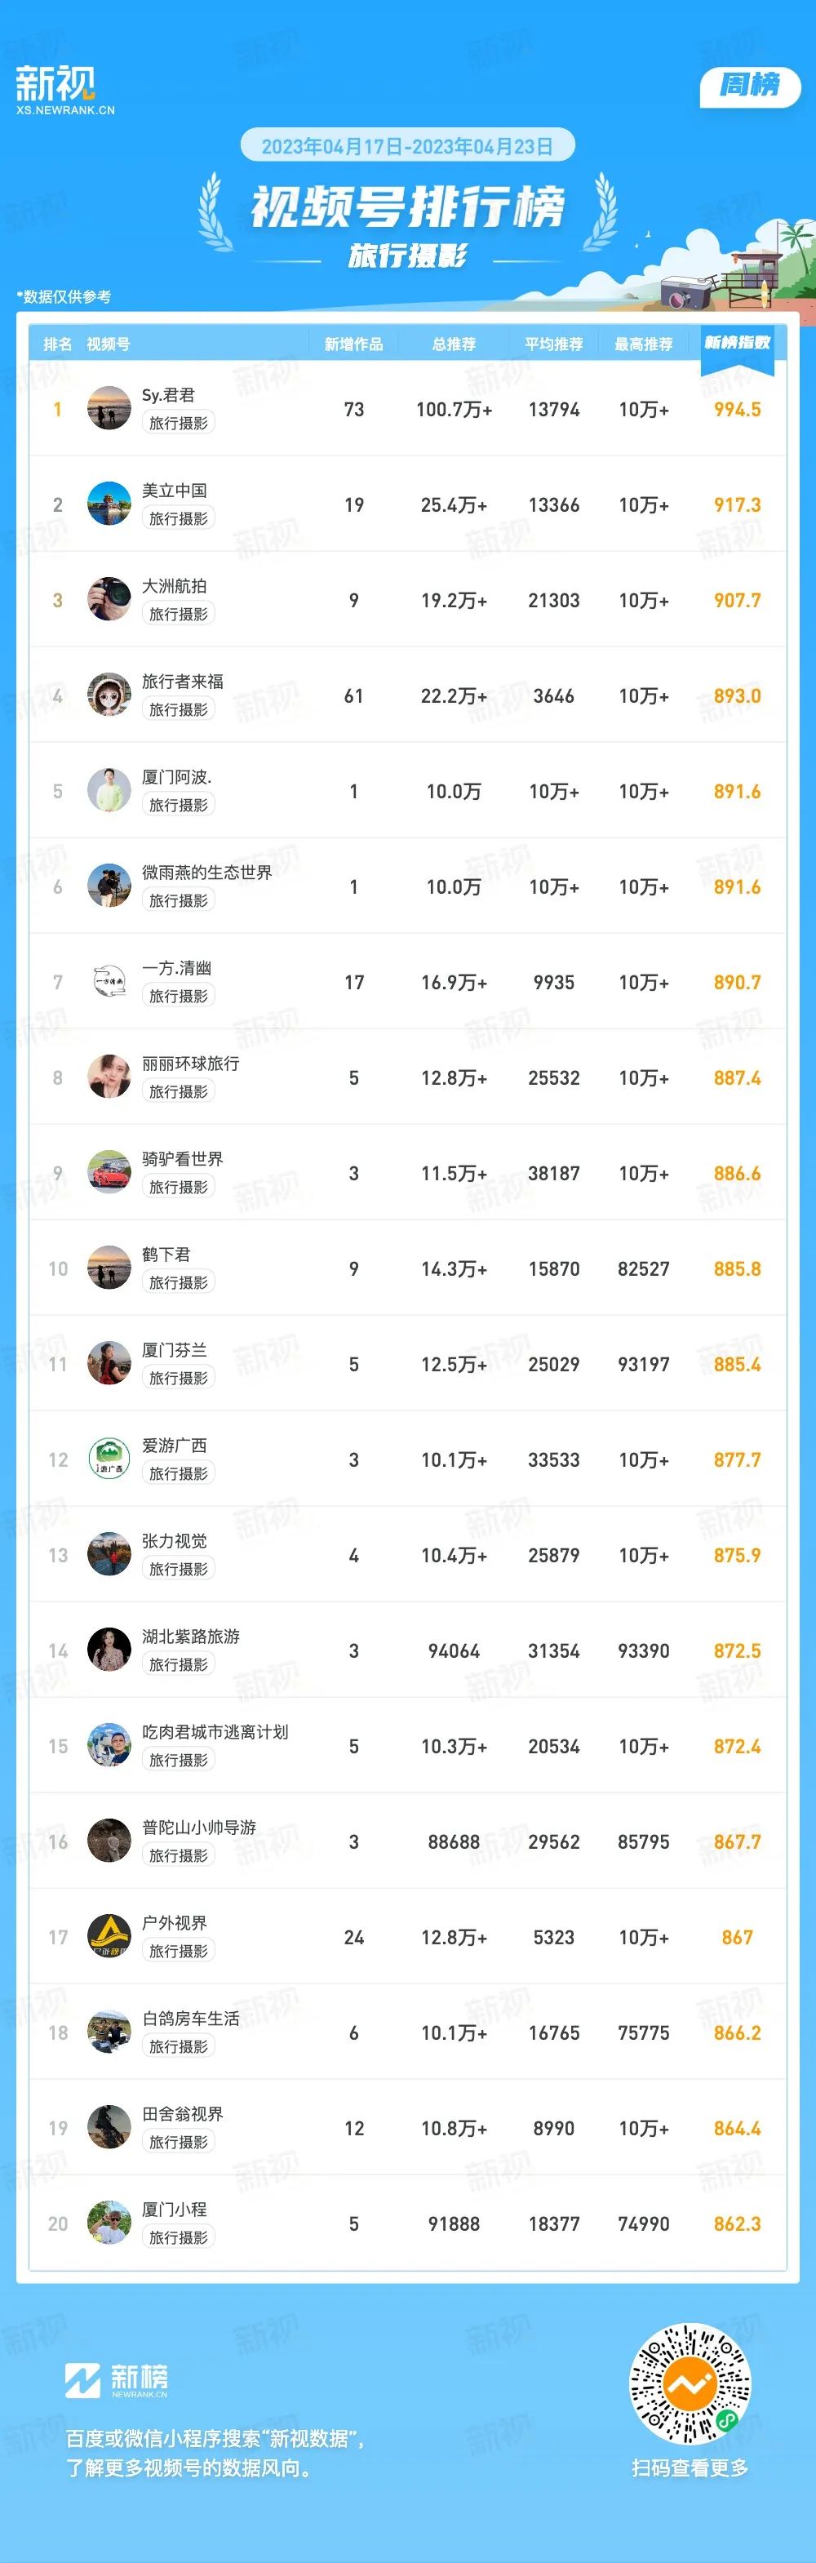816x2563 pixels.
Task: Select the 户外视界 yellow logo avatar
Action: [x=109, y=1937]
